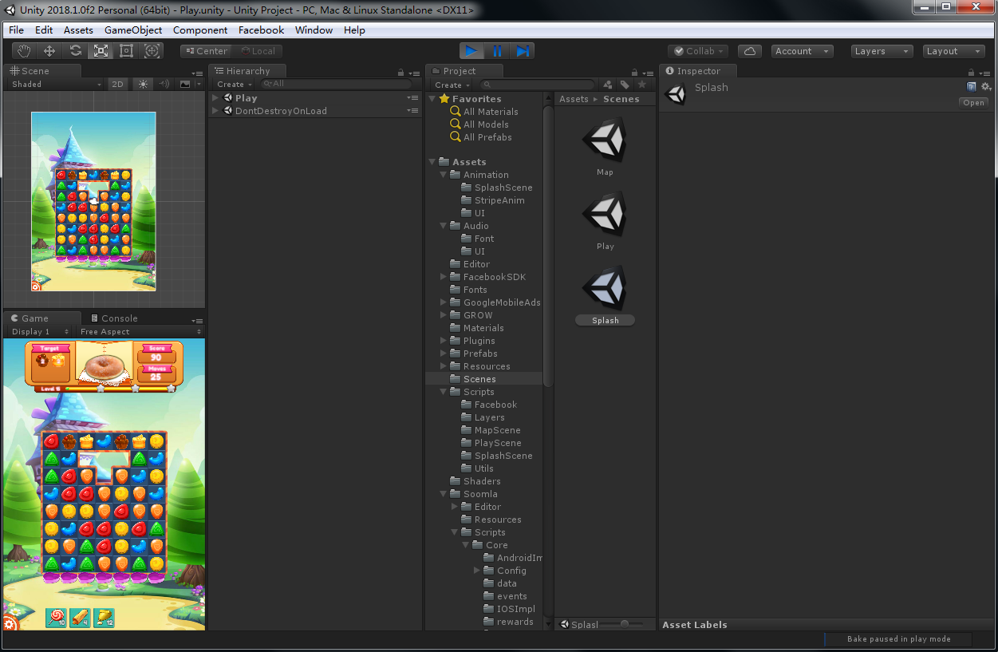Open Inspector gear settings menu
This screenshot has width=998, height=652.
click(986, 87)
